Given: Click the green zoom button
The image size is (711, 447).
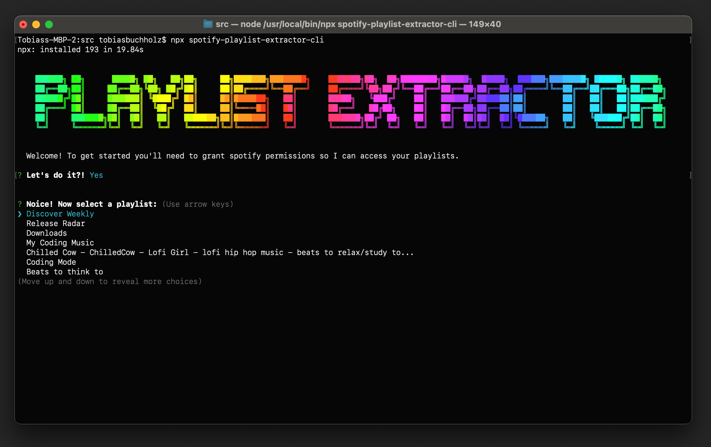Looking at the screenshot, I should point(49,24).
